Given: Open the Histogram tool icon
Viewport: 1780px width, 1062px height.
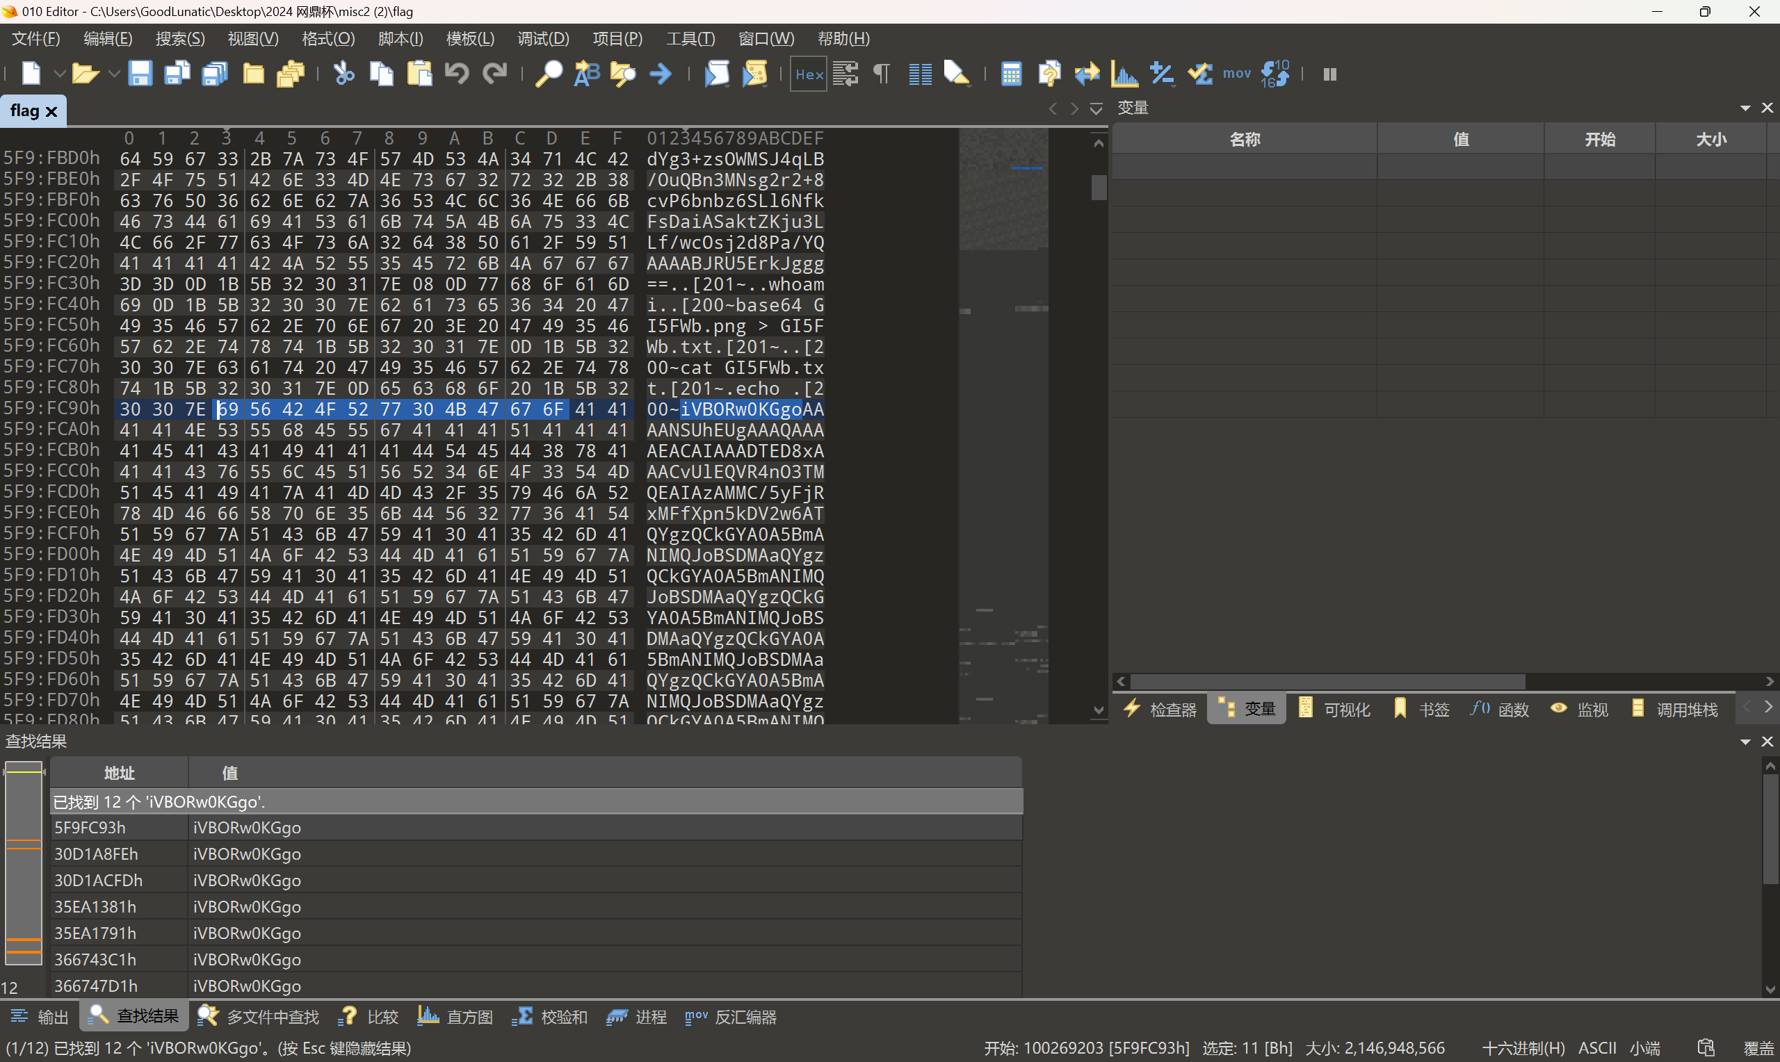Looking at the screenshot, I should (x=1125, y=74).
